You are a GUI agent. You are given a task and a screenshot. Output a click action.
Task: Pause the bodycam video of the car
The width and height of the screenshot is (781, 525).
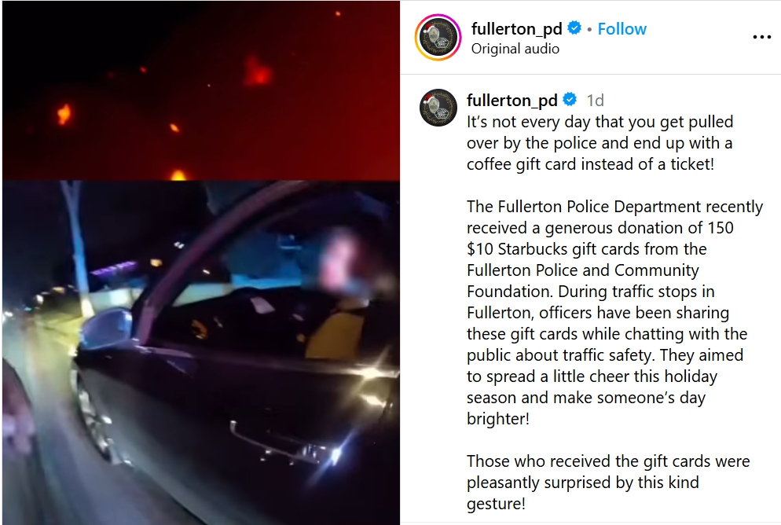pos(200,353)
